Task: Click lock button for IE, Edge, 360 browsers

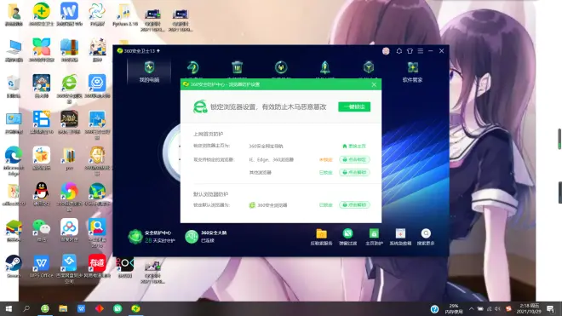Action: (x=354, y=159)
